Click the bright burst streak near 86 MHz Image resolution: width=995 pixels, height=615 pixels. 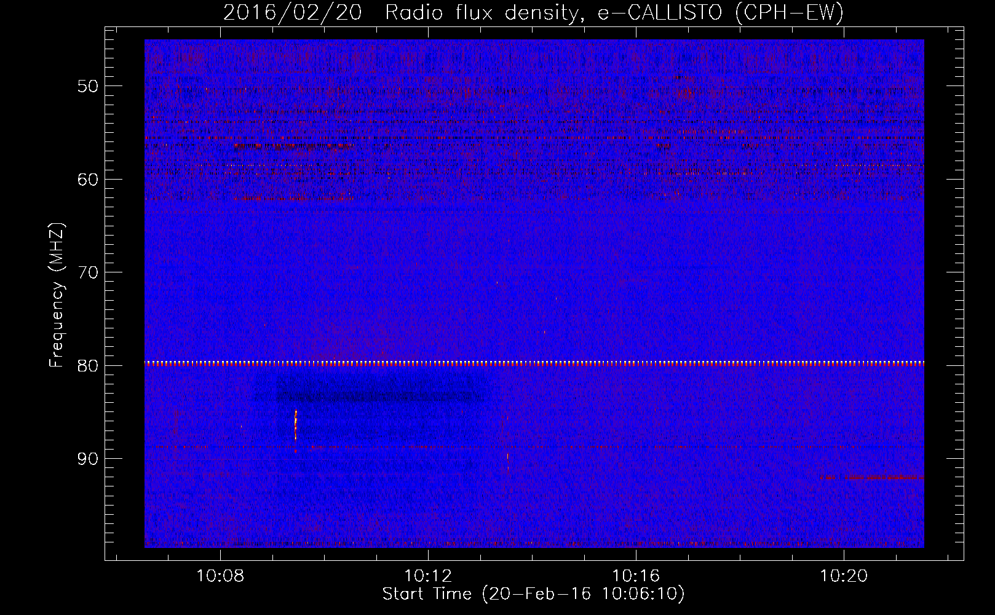296,425
